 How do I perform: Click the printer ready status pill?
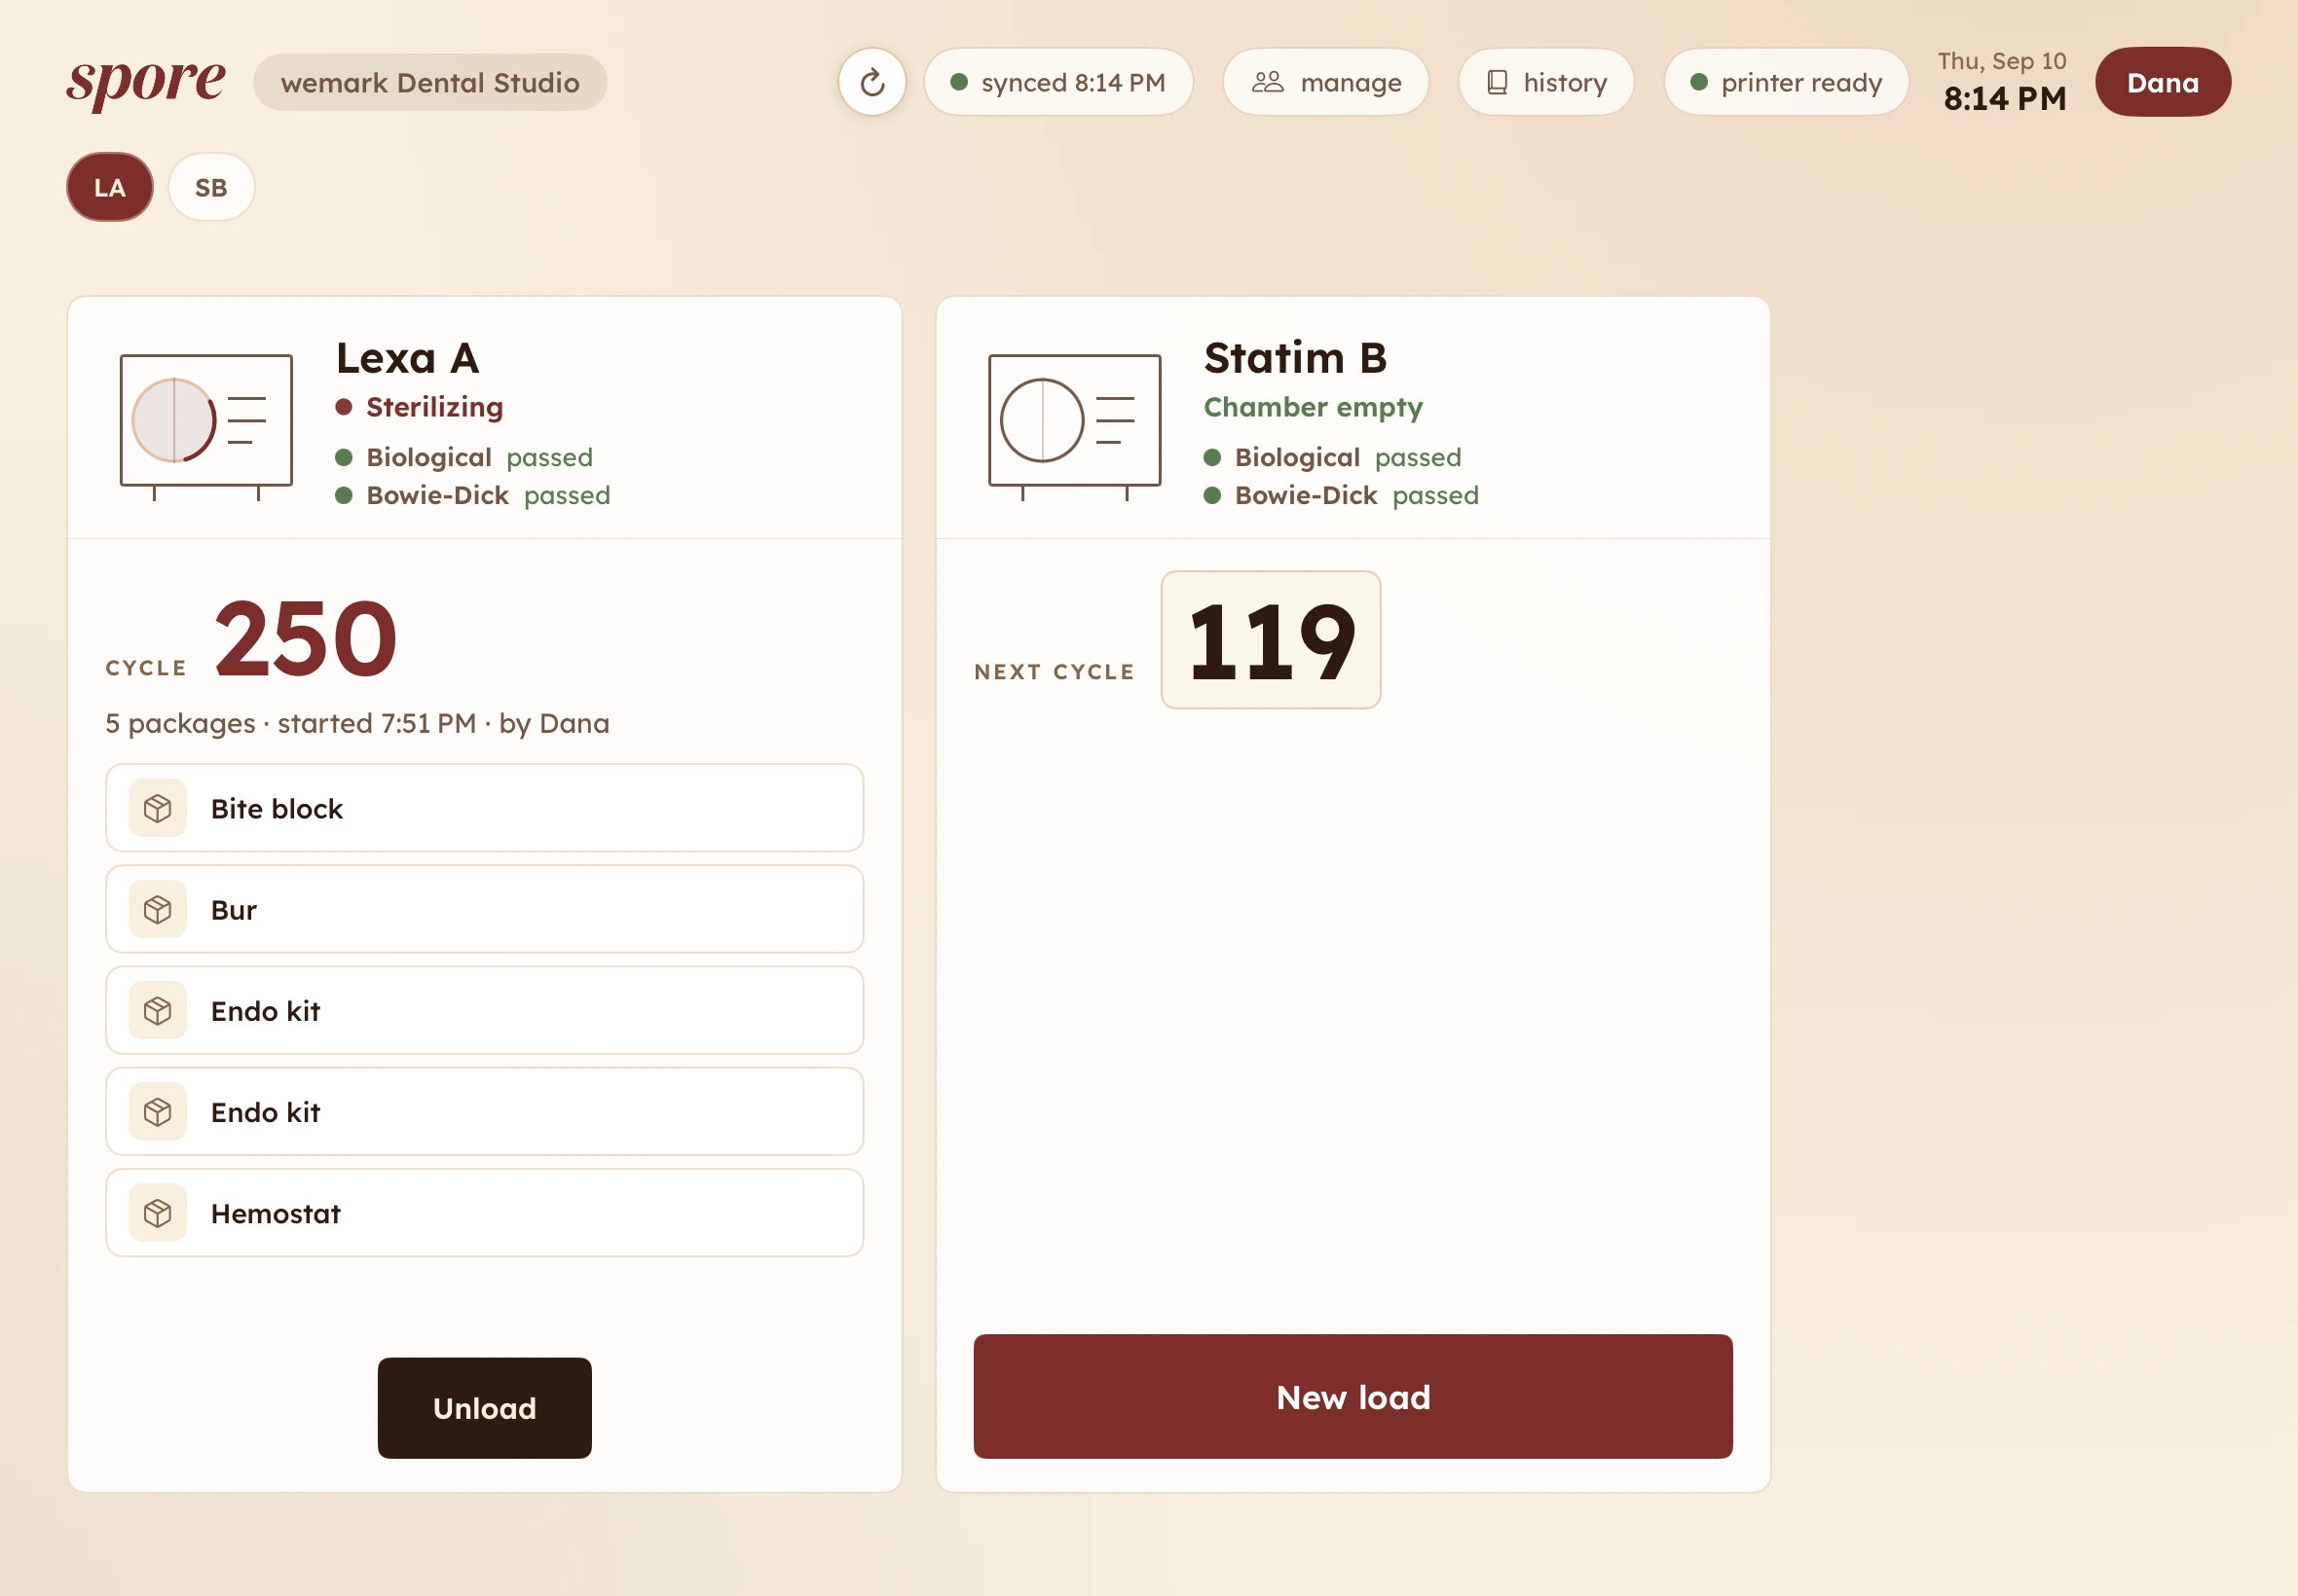tap(1786, 82)
